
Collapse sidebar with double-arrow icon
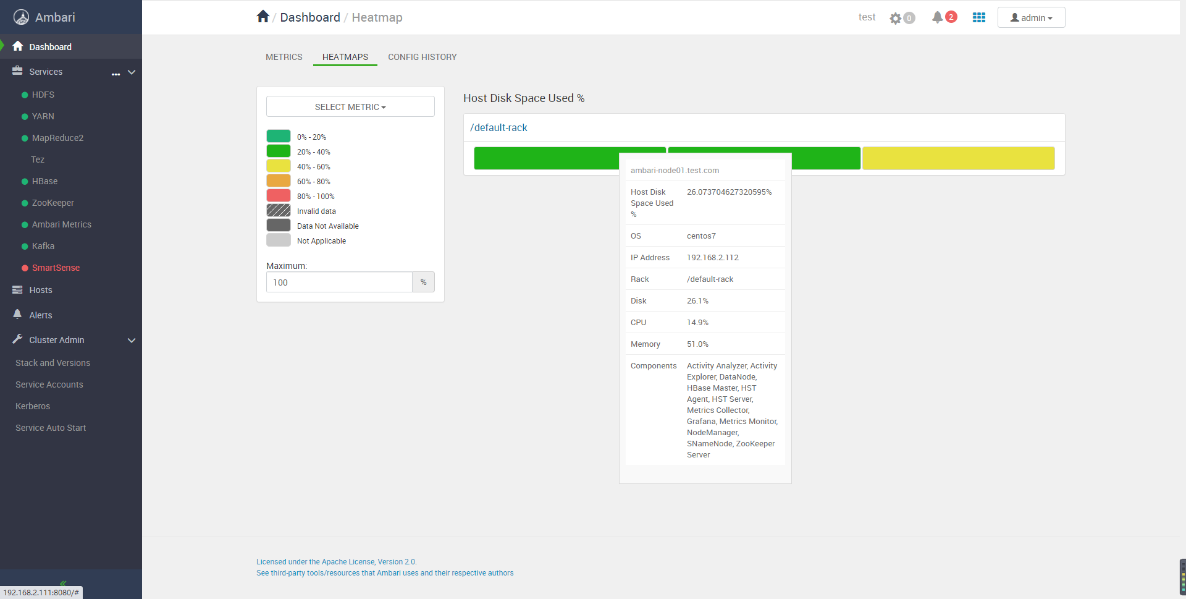click(x=63, y=583)
